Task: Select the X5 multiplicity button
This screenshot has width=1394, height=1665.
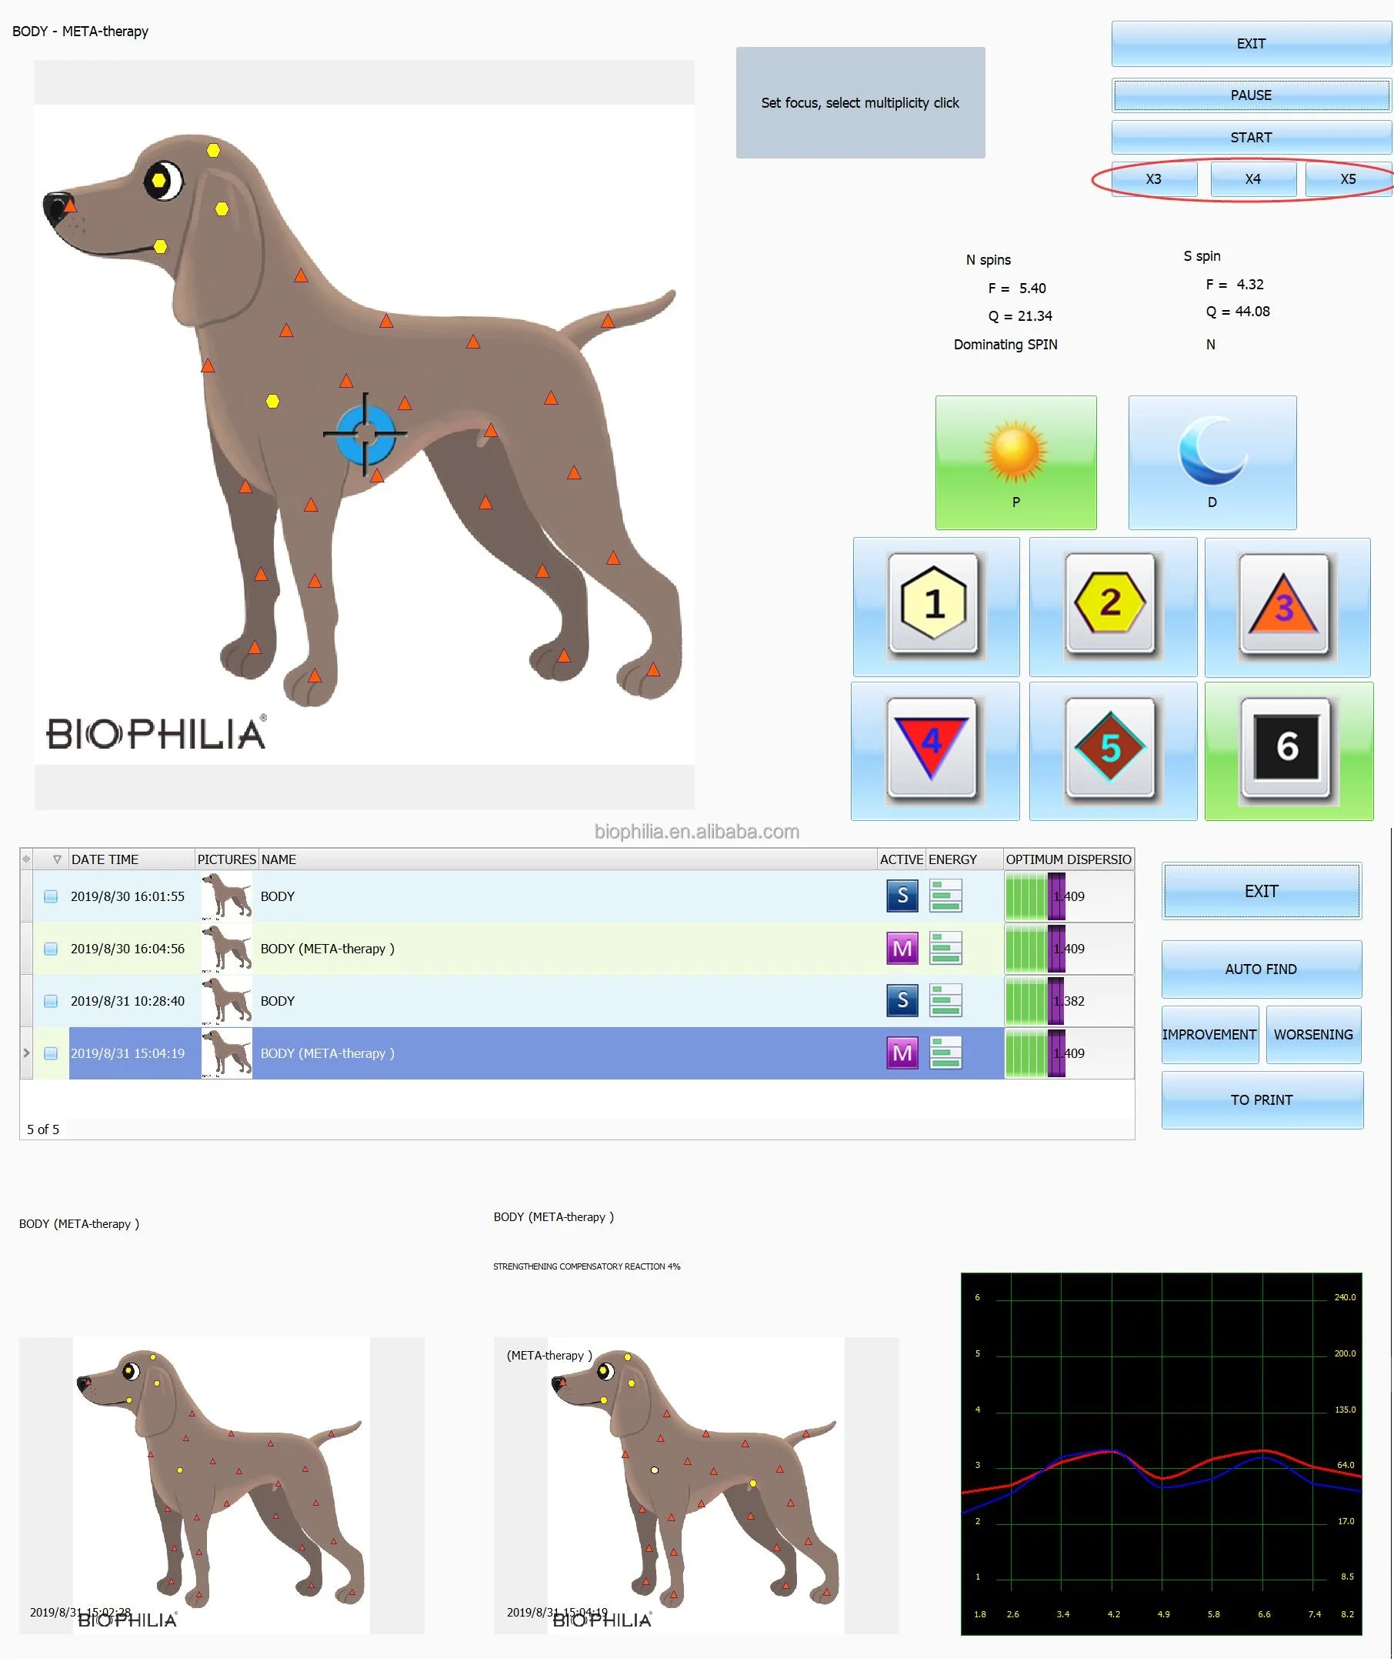Action: pos(1348,179)
